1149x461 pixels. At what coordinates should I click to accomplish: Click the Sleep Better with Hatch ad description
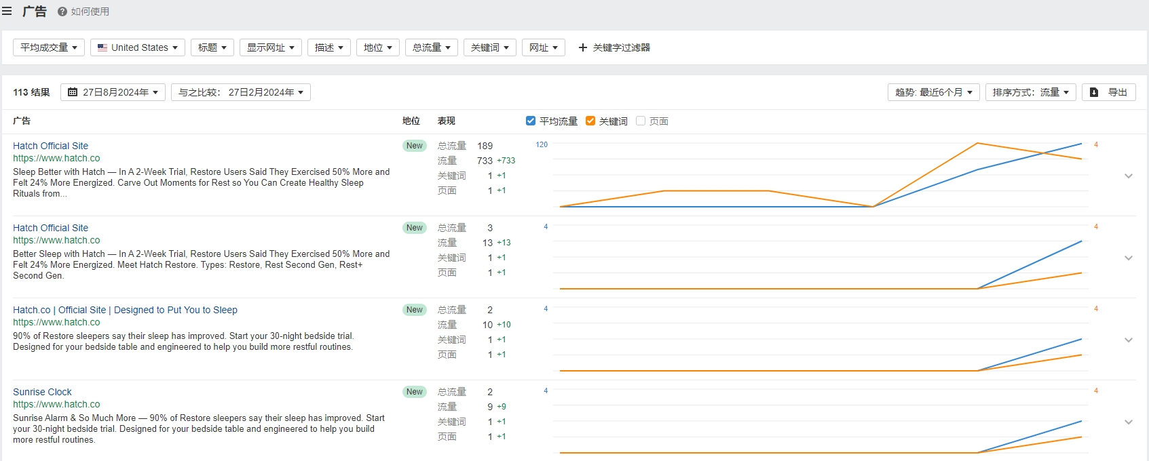click(x=202, y=183)
